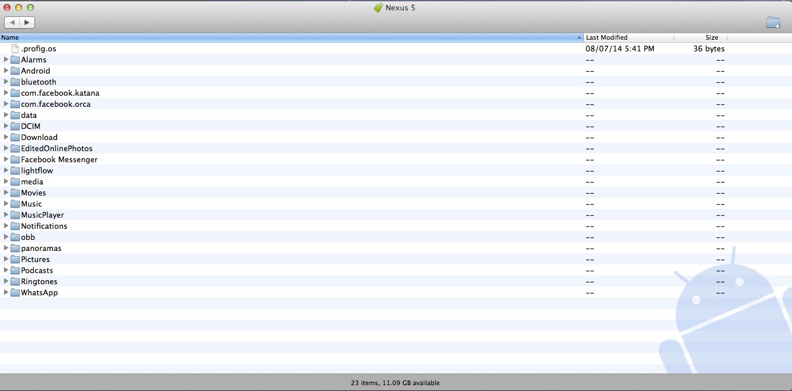Select the 'EditedOnlinePhotos' folder name
This screenshot has height=391, width=792.
[x=57, y=148]
